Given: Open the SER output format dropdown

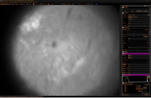Looking at the screenshot, I should 137,15.
